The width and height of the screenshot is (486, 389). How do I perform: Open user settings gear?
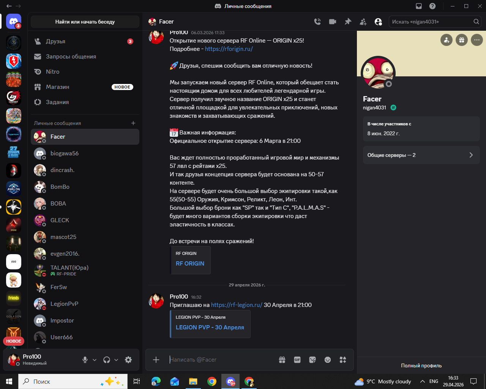pos(128,360)
